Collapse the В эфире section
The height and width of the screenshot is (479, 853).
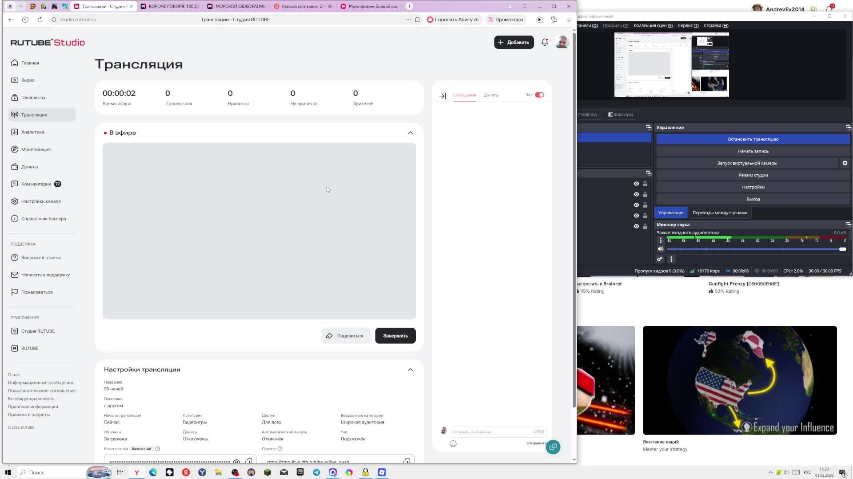click(411, 133)
